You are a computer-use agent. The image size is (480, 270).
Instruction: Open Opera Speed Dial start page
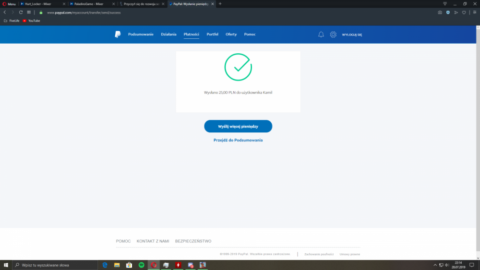click(29, 12)
